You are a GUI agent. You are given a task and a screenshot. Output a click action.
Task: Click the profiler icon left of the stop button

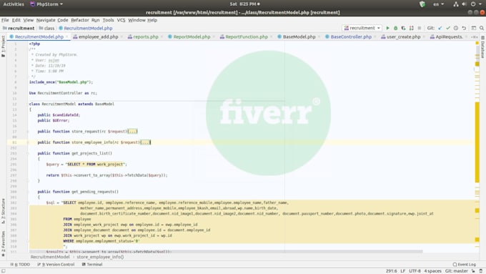pyautogui.click(x=411, y=28)
